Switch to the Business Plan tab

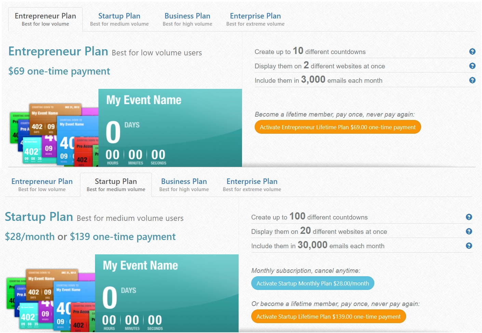pyautogui.click(x=187, y=19)
